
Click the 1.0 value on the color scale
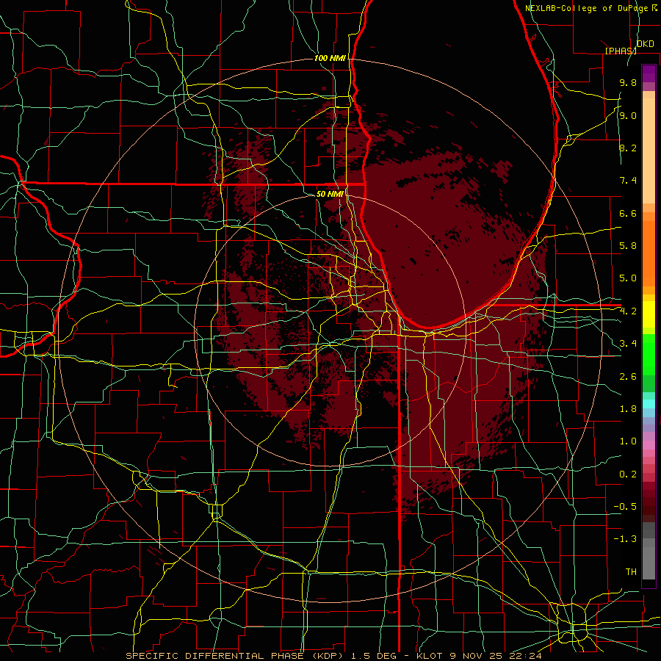(628, 441)
